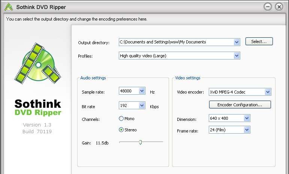This screenshot has height=174, width=289.
Task: Click the Gain slider thumb
Action: click(x=140, y=142)
